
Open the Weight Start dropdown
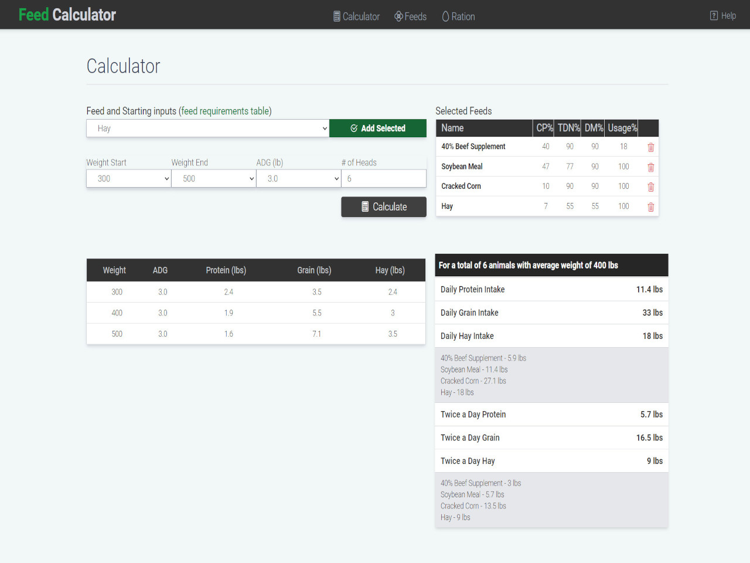tap(128, 178)
